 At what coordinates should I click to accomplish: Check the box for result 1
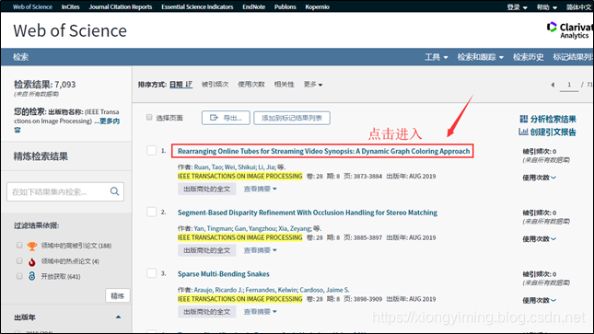point(152,150)
